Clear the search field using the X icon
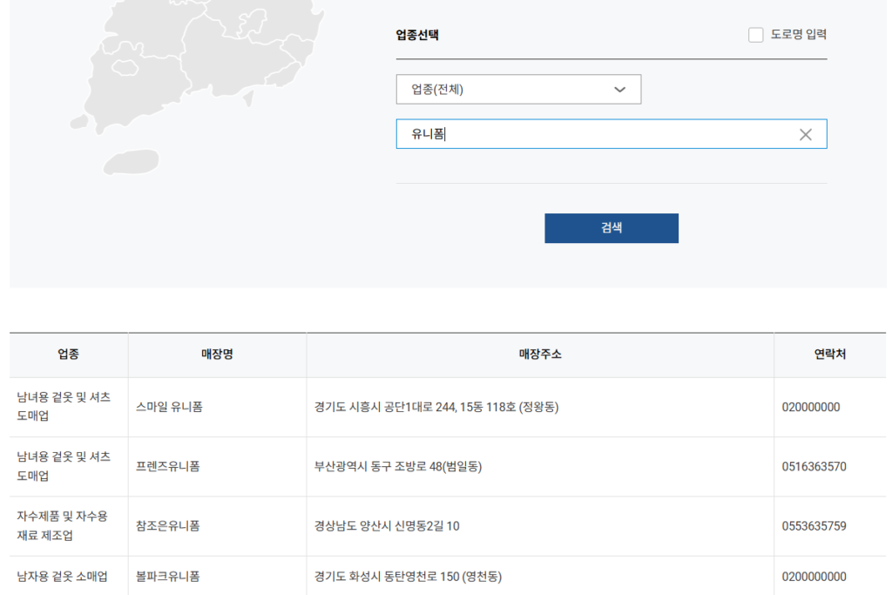 (805, 133)
